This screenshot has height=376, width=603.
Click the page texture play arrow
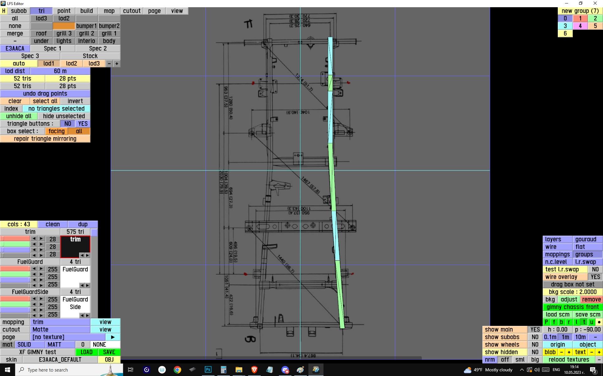(113, 337)
